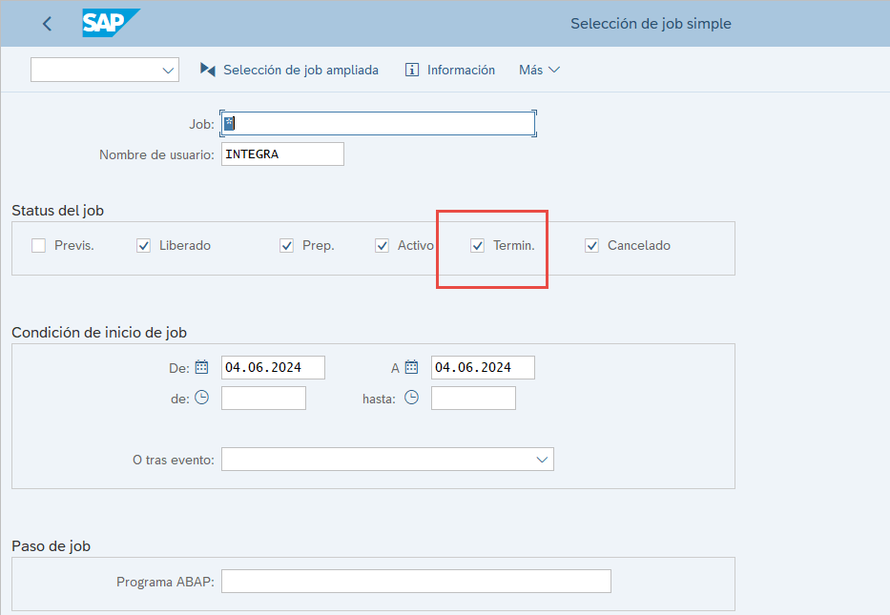The height and width of the screenshot is (615, 890).
Task: Click the Programa ABAP input field
Action: pos(416,581)
